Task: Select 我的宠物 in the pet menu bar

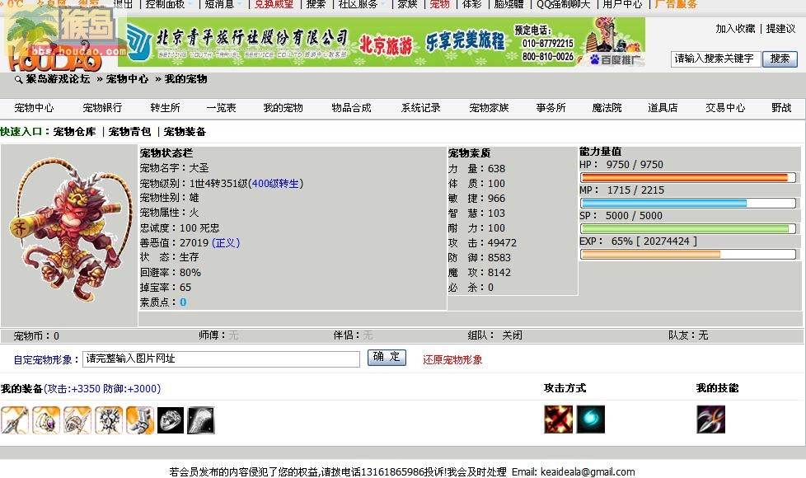Action: [284, 108]
